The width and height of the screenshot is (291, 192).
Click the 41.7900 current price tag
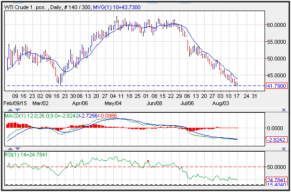pos(277,86)
